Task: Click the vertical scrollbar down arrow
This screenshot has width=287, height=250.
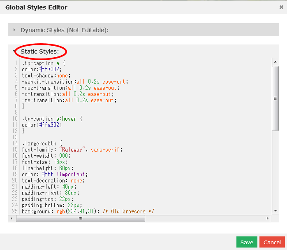Action: point(275,211)
